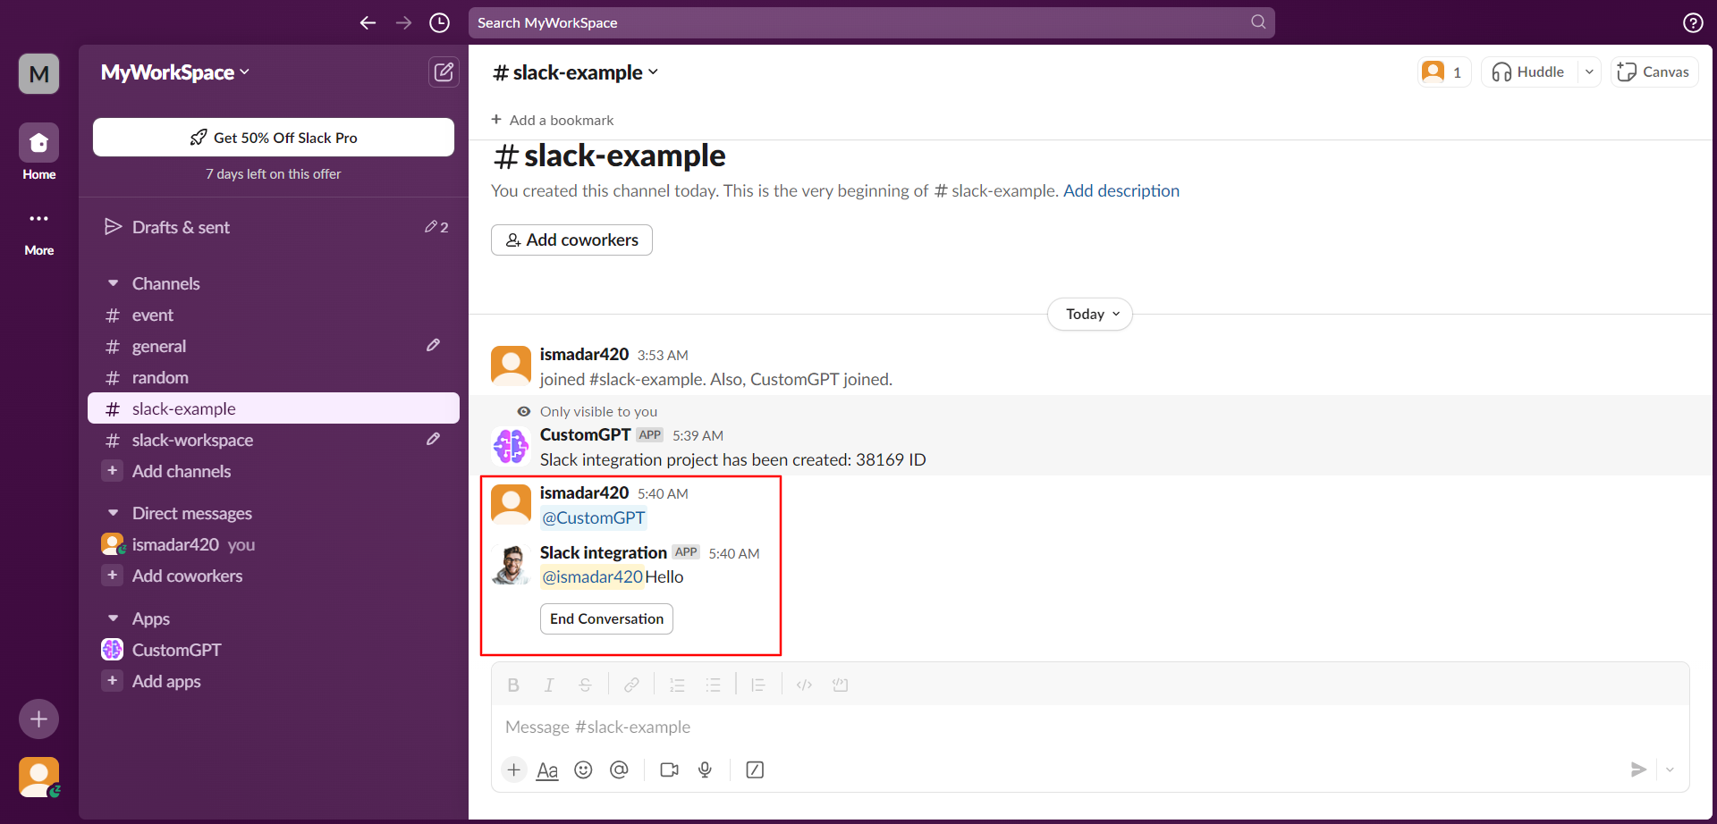The height and width of the screenshot is (824, 1717).
Task: Record a video clip
Action: point(669,769)
